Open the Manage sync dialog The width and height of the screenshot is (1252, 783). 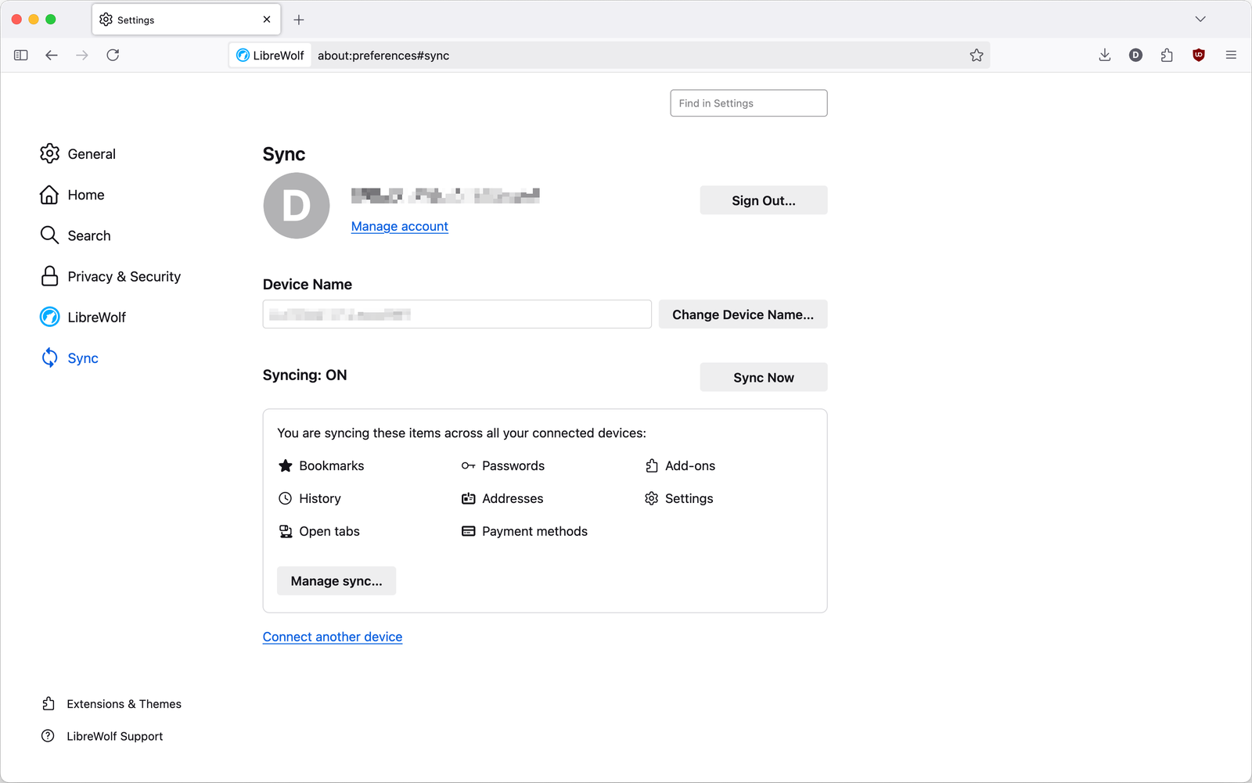point(336,580)
